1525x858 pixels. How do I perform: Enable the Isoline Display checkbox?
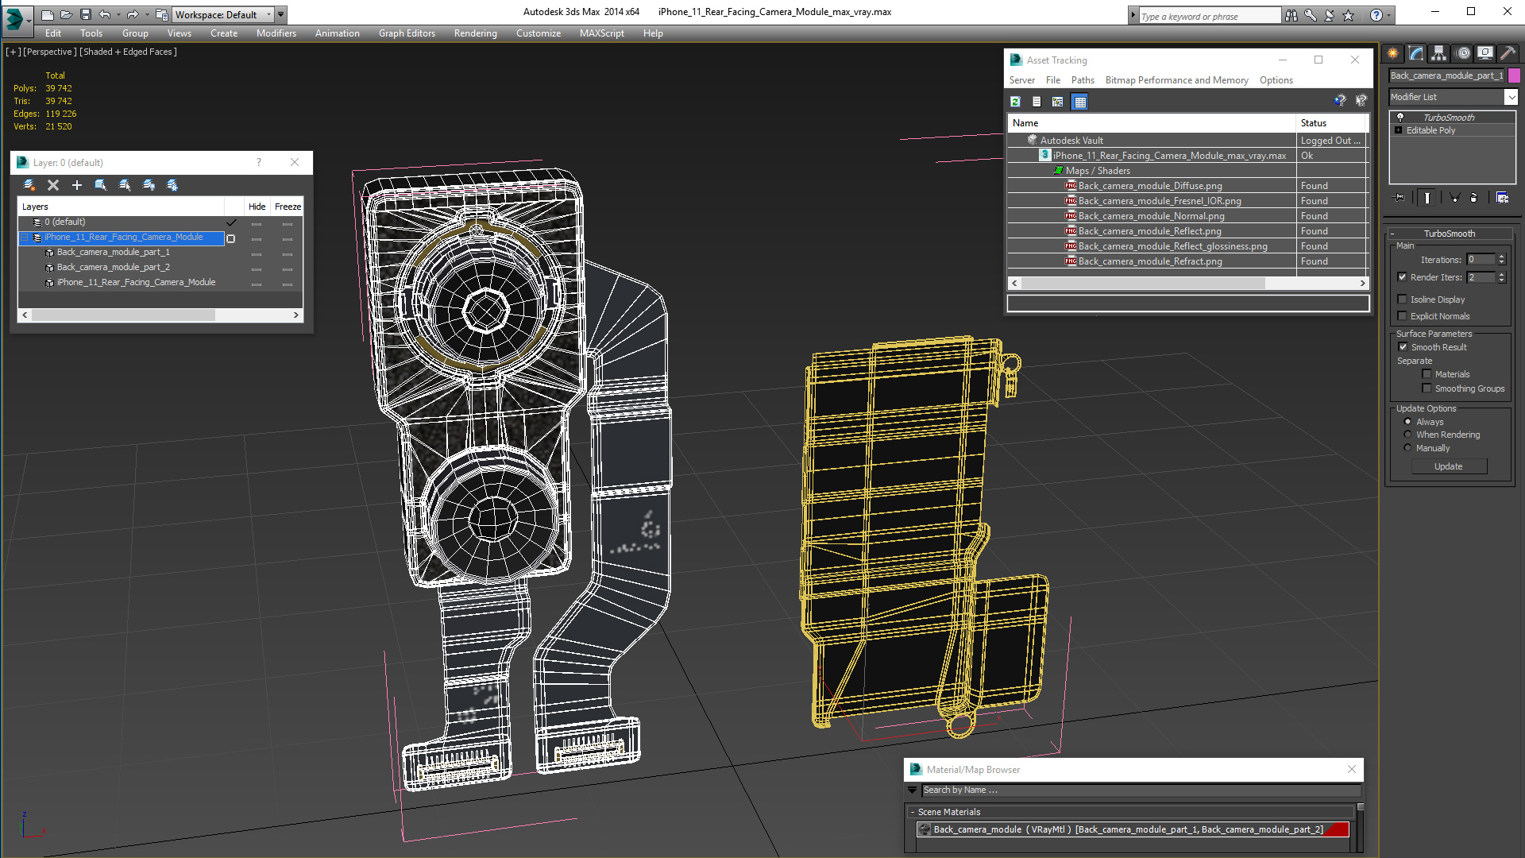tap(1403, 300)
